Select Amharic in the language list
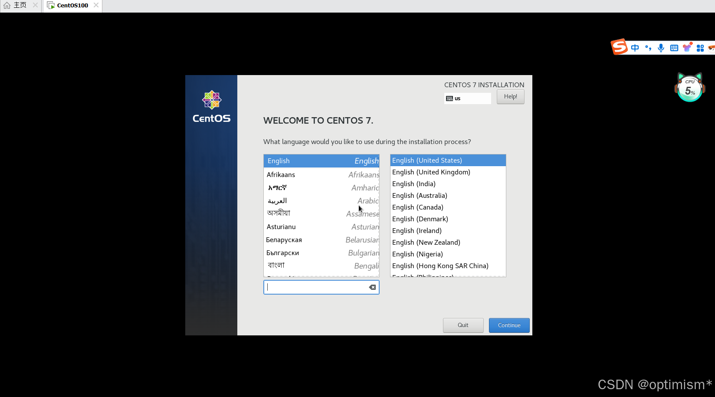Screen dimensions: 715x397 point(321,187)
